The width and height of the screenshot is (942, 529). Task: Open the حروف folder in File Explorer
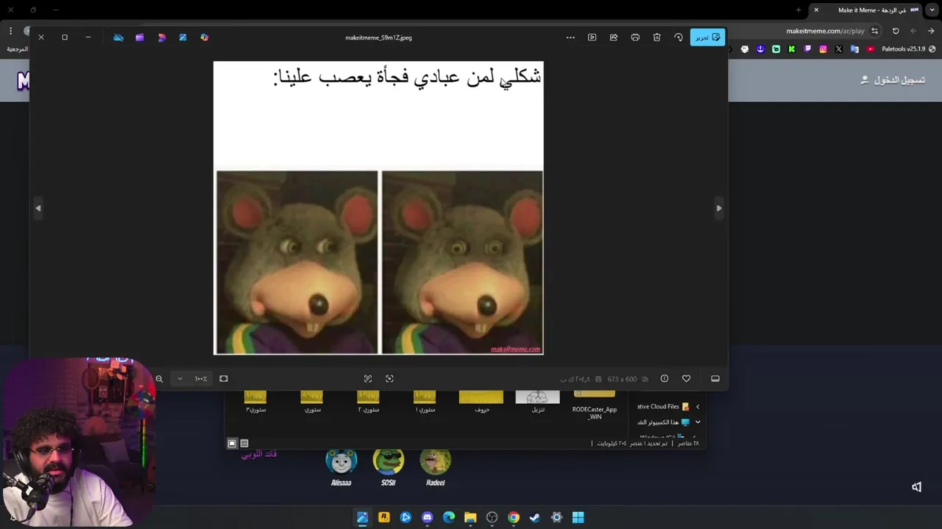click(481, 402)
